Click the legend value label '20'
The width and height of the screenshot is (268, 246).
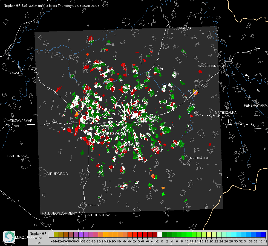(x=211, y=241)
